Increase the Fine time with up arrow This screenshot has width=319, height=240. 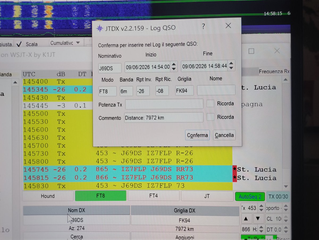point(231,63)
